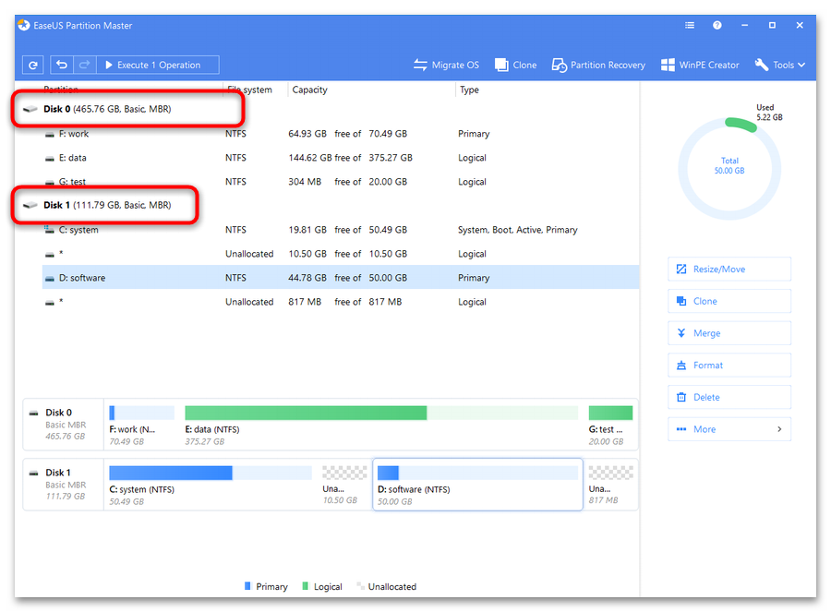Select D: software block in disk map

tap(477, 485)
